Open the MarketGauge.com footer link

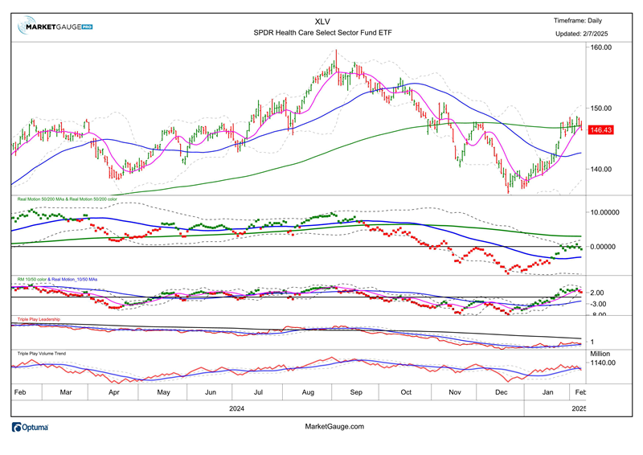point(335,427)
